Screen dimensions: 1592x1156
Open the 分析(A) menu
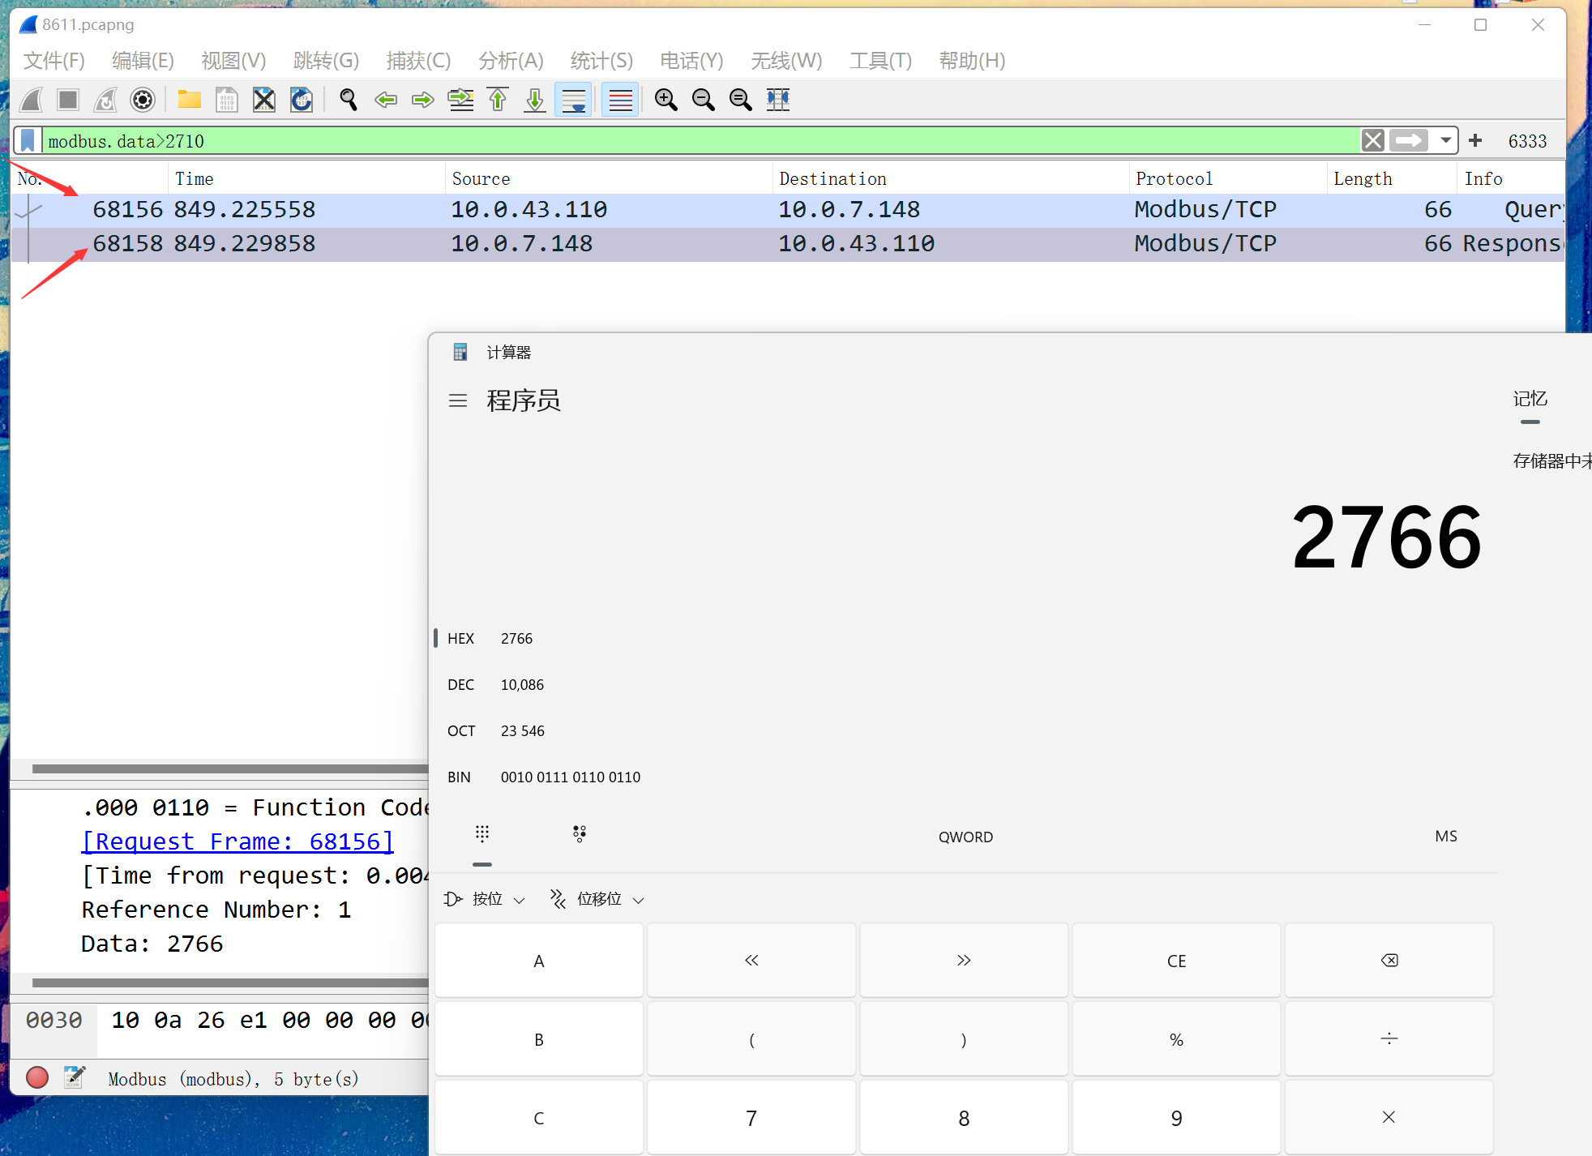(x=510, y=61)
